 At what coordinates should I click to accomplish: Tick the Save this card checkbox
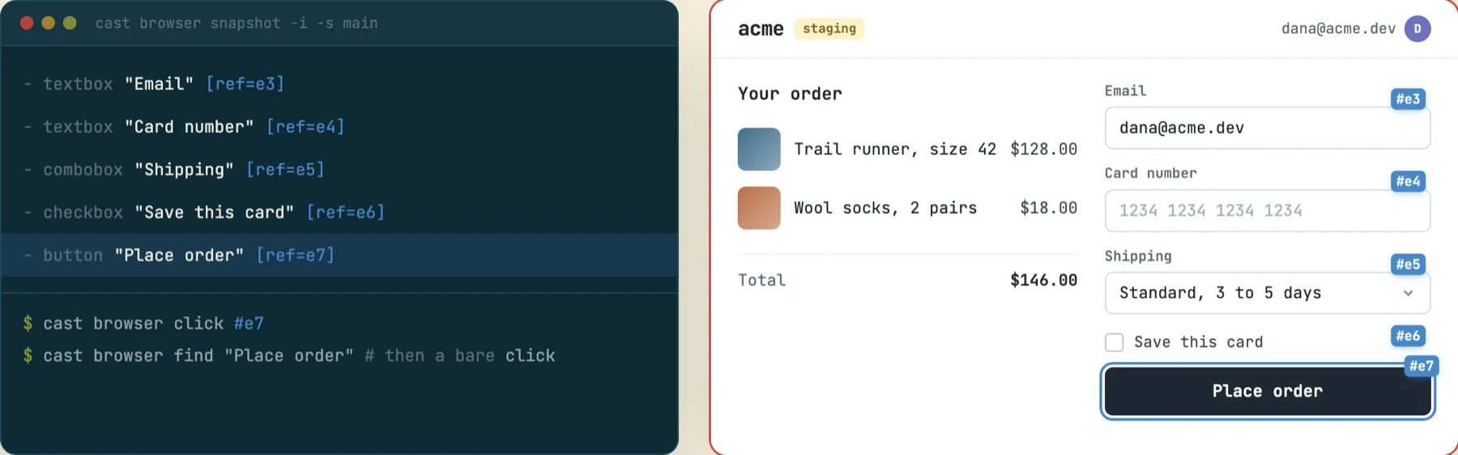1115,342
